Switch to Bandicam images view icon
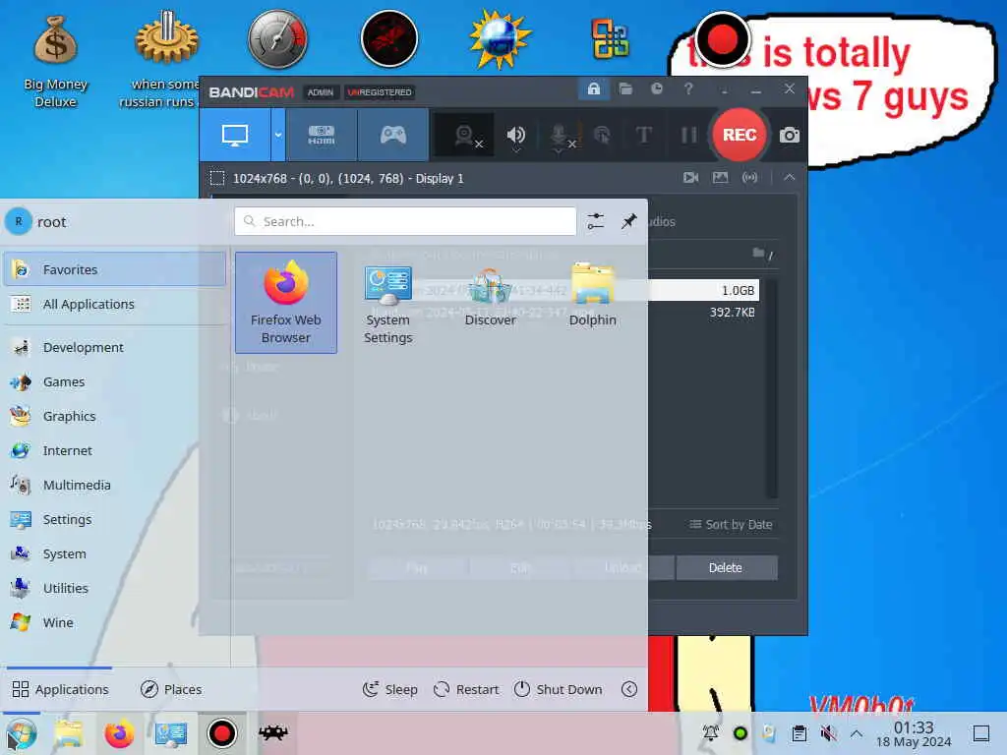 click(x=721, y=177)
